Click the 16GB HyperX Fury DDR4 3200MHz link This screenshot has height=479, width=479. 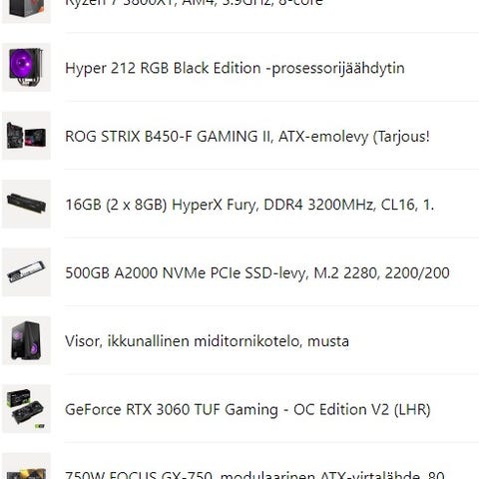249,205
